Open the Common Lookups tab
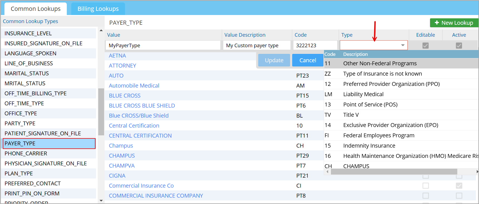Viewport: 479px width, 204px height. coord(36,9)
